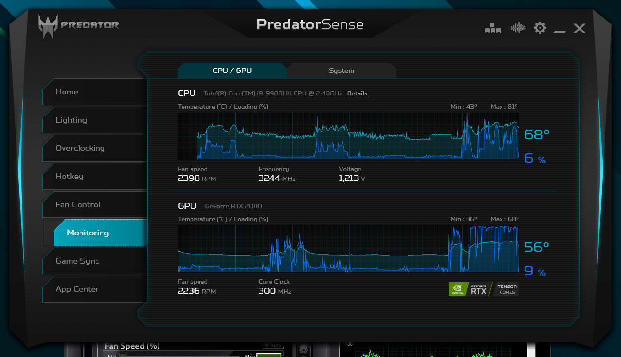Click the keyboard keys icon in header

coord(493,28)
